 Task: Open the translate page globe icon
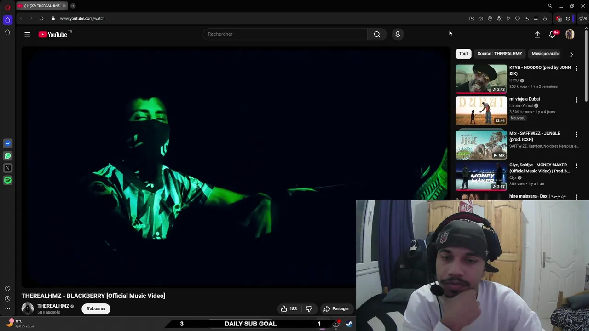point(499,18)
